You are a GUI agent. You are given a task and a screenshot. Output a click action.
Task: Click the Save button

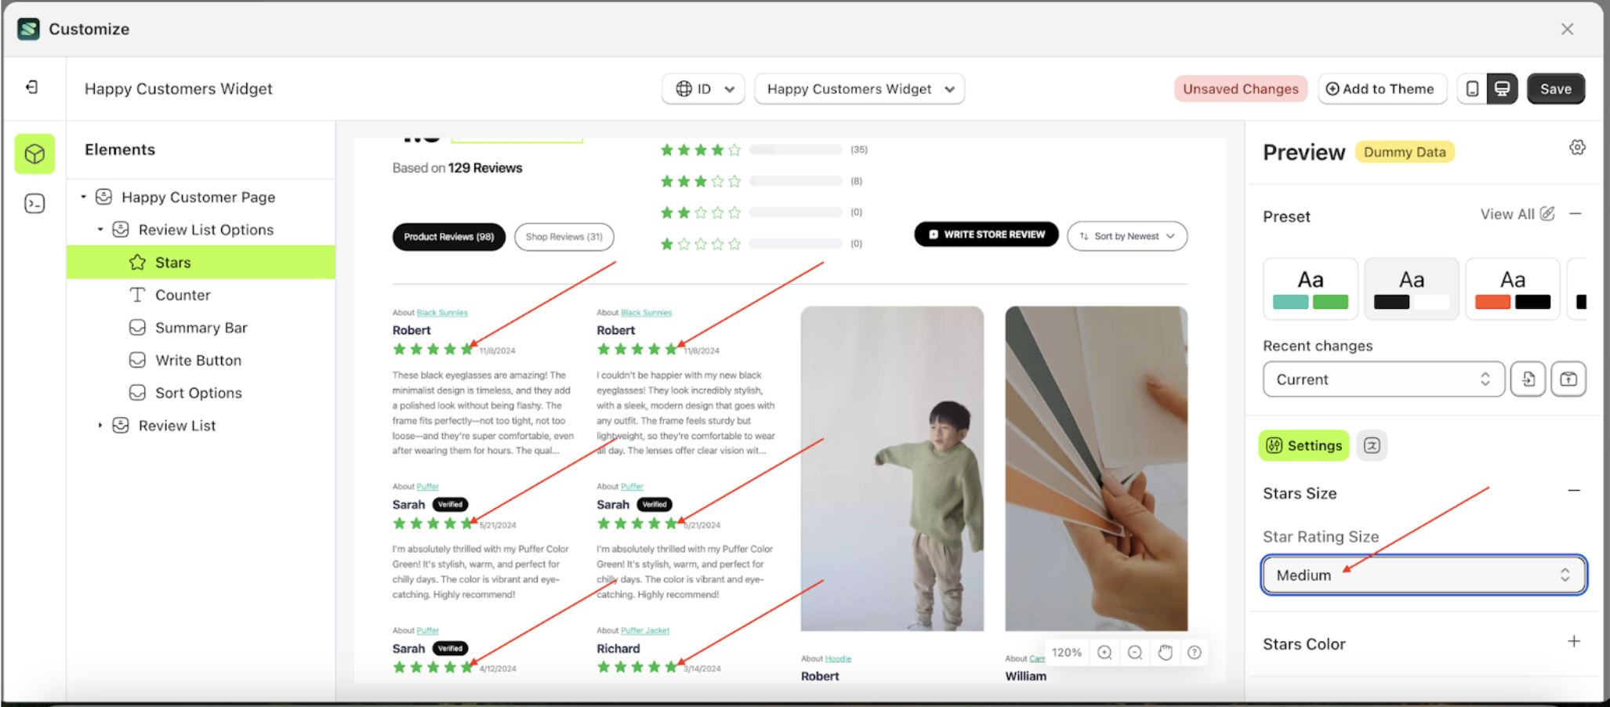1555,89
